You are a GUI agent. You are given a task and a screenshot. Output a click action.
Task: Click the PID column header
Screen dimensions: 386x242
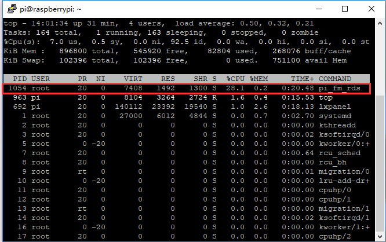pos(19,78)
